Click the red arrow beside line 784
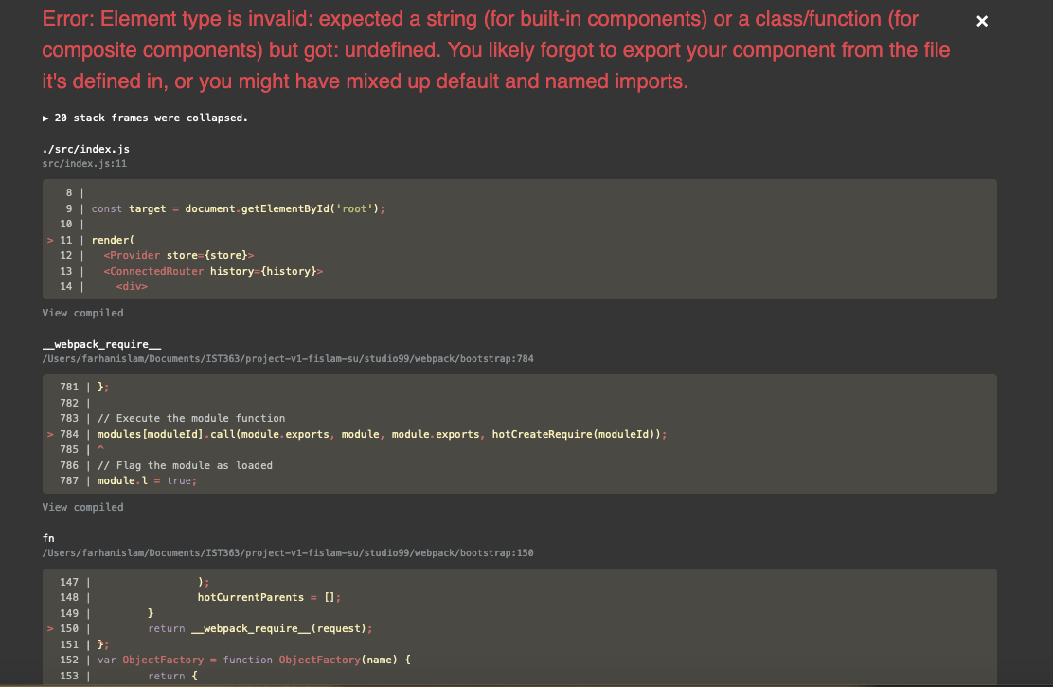Screen dimensions: 1053x687 tap(49, 433)
